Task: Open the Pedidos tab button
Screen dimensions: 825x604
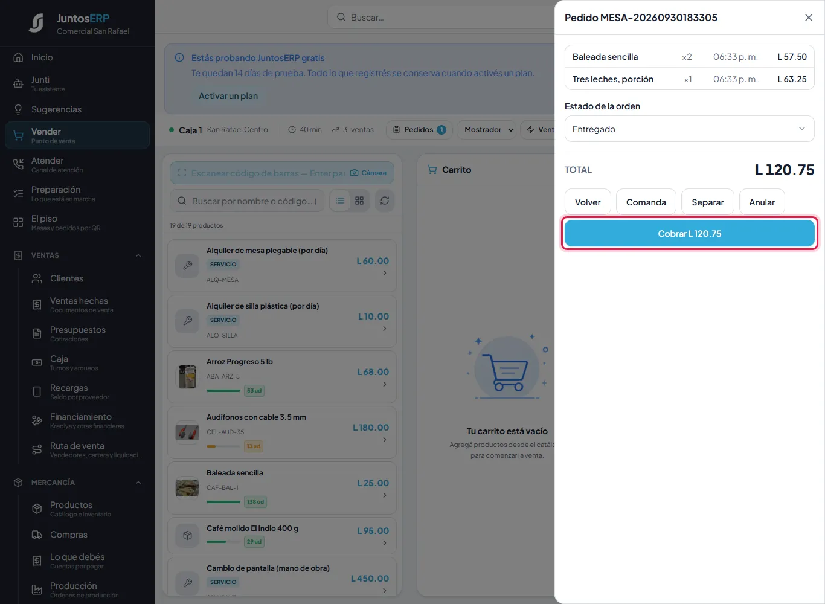Action: 419,130
